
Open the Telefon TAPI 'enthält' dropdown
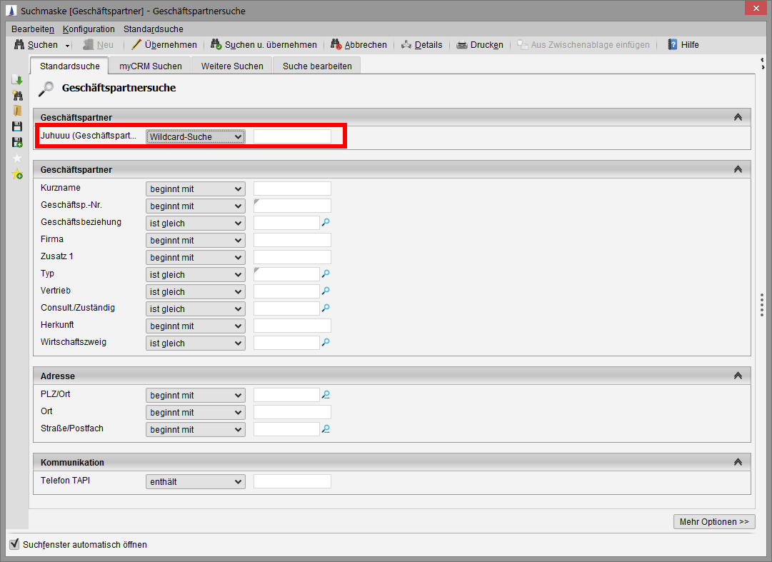tap(196, 482)
